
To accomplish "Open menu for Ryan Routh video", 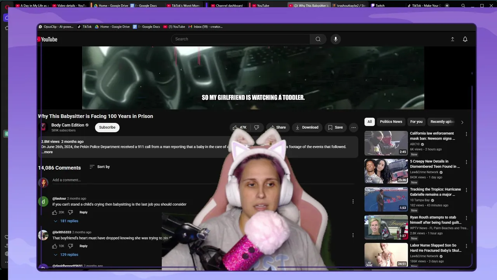I will pyautogui.click(x=466, y=218).
